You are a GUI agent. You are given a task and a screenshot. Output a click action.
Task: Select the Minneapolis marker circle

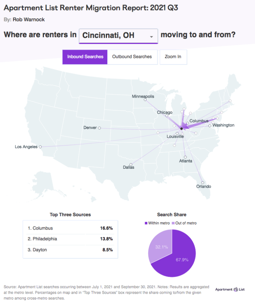(x=145, y=99)
